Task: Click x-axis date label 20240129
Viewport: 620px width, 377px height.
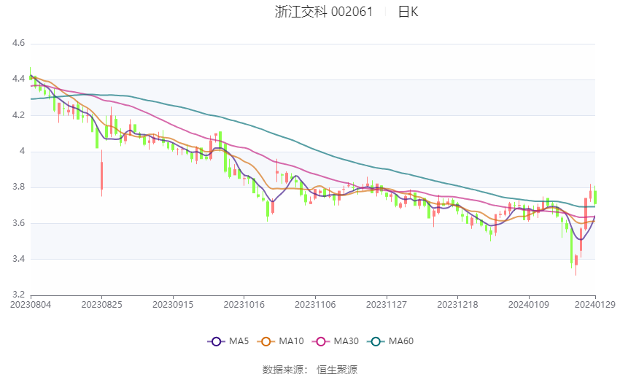Action: point(595,304)
